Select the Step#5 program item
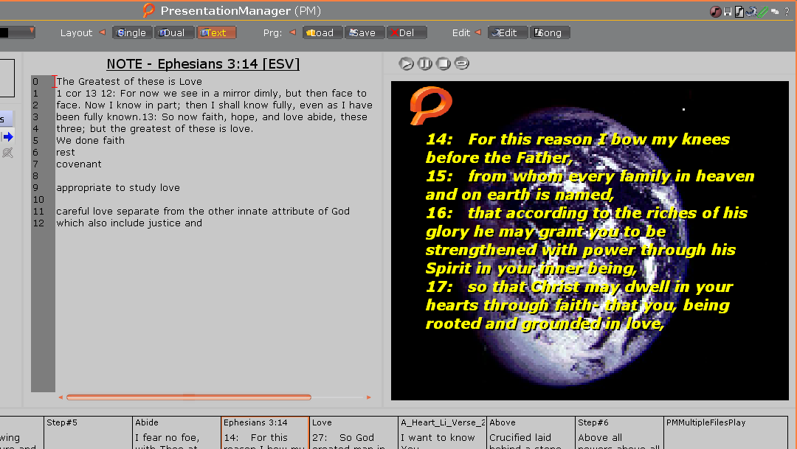The image size is (797, 449). tap(88, 433)
